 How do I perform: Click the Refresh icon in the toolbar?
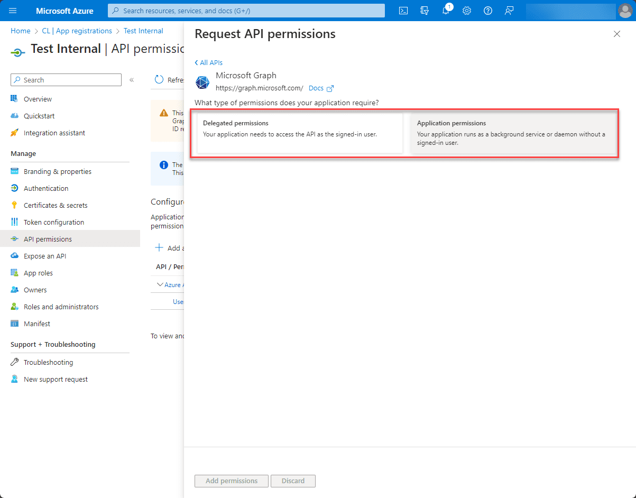pos(159,80)
